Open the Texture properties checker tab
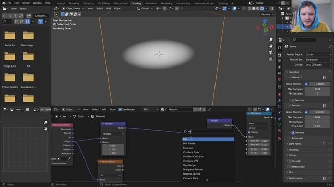The width and height of the screenshot is (334, 187). (280, 139)
